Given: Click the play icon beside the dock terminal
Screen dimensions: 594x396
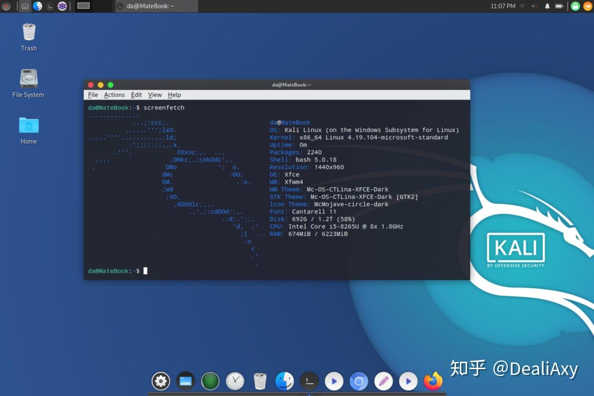Looking at the screenshot, I should (334, 381).
